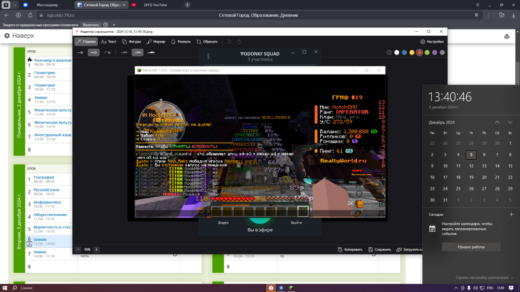Go to previous month in calendar
520x292 pixels.
pos(497,122)
